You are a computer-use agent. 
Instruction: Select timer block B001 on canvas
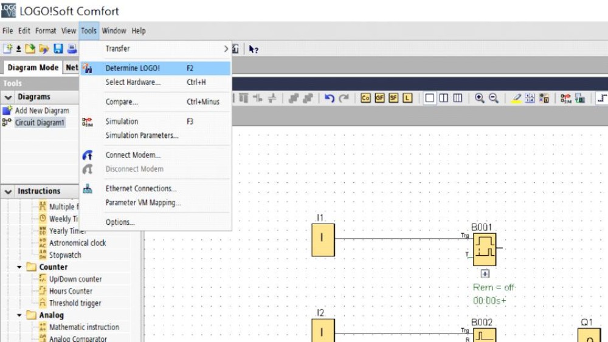[x=485, y=250]
